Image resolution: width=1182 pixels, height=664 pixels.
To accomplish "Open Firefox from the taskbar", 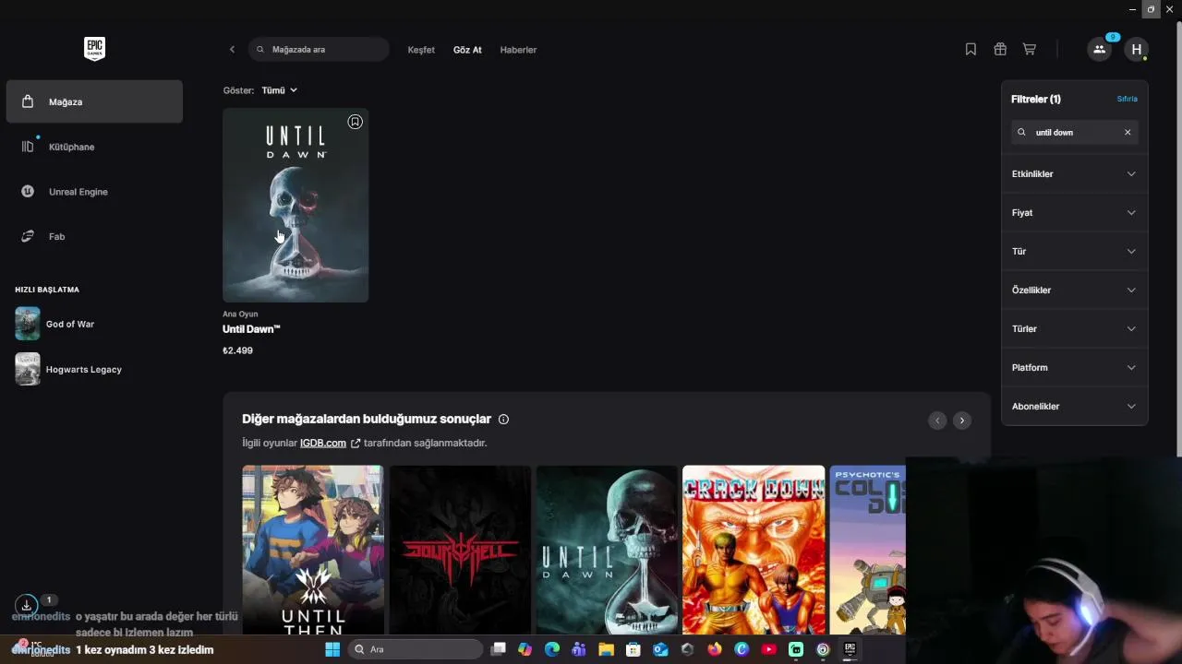I will [x=715, y=649].
